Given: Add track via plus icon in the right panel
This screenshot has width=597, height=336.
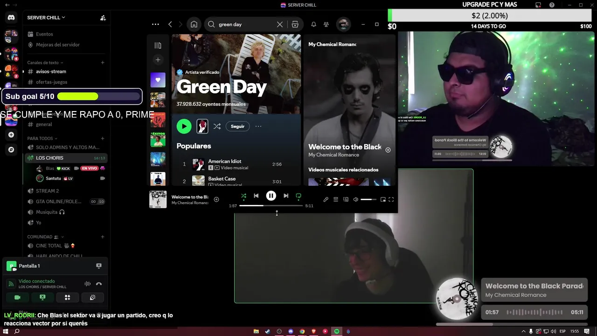Looking at the screenshot, I should [388, 150].
